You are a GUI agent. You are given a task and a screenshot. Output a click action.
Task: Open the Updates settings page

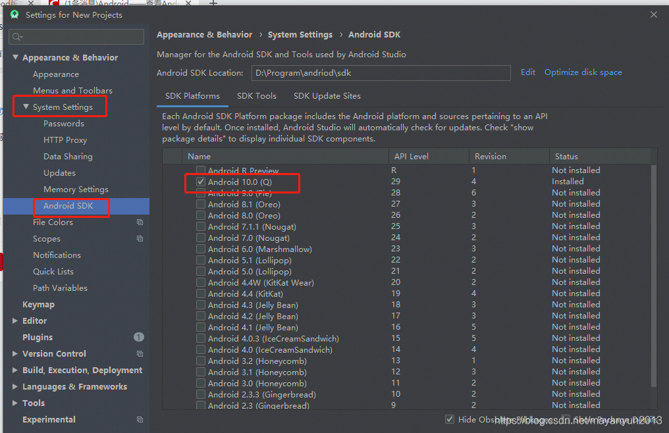coord(59,173)
